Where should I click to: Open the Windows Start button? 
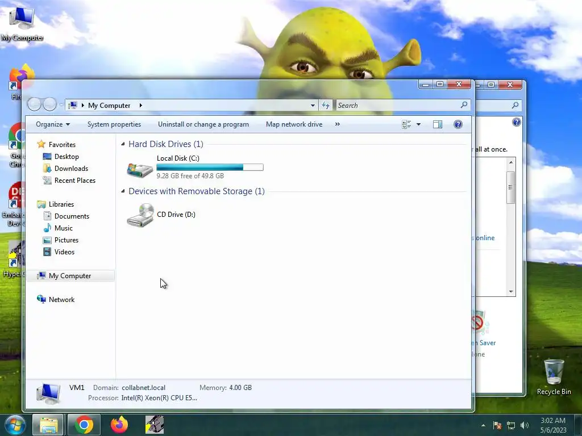click(x=15, y=425)
